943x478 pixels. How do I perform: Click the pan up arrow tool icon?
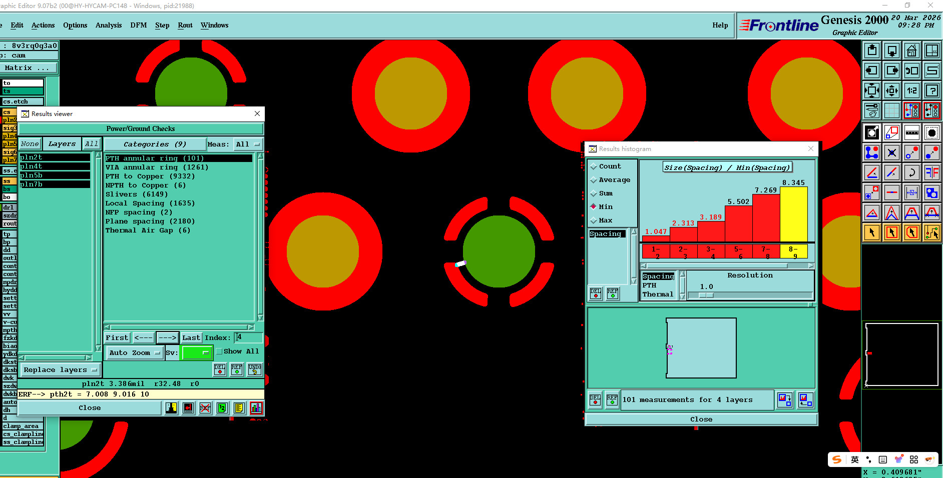click(x=872, y=50)
